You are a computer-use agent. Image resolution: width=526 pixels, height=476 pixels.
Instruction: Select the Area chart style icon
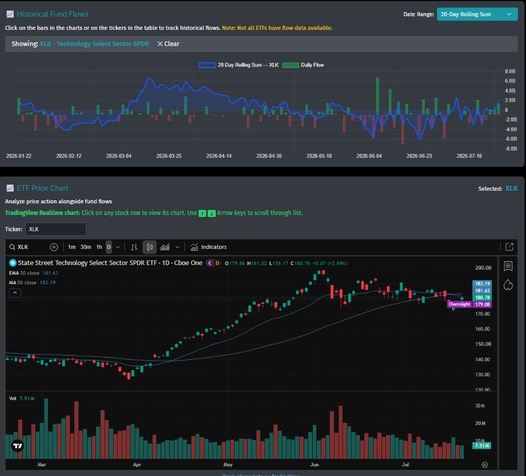pos(165,247)
